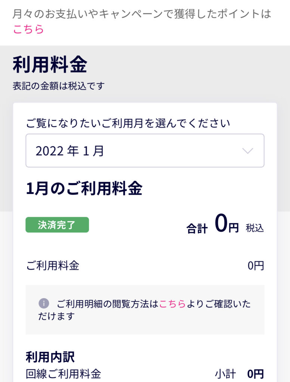290x382 pixels.
Task: Select the 1月のご利用料金 heading
Action: coord(84,188)
